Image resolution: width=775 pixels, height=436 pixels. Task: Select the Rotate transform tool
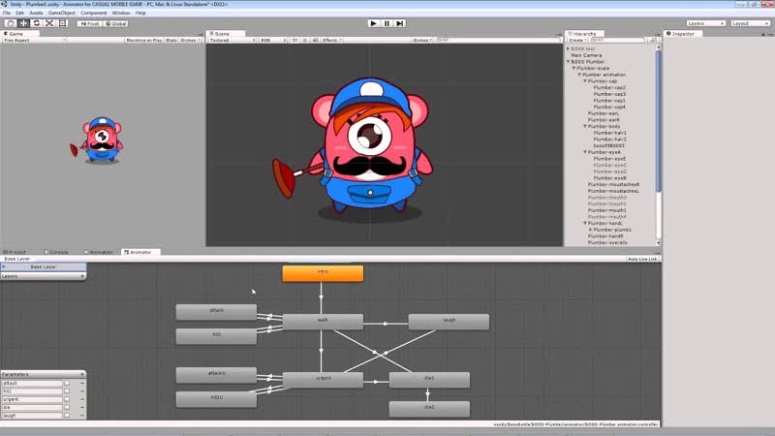click(x=36, y=23)
